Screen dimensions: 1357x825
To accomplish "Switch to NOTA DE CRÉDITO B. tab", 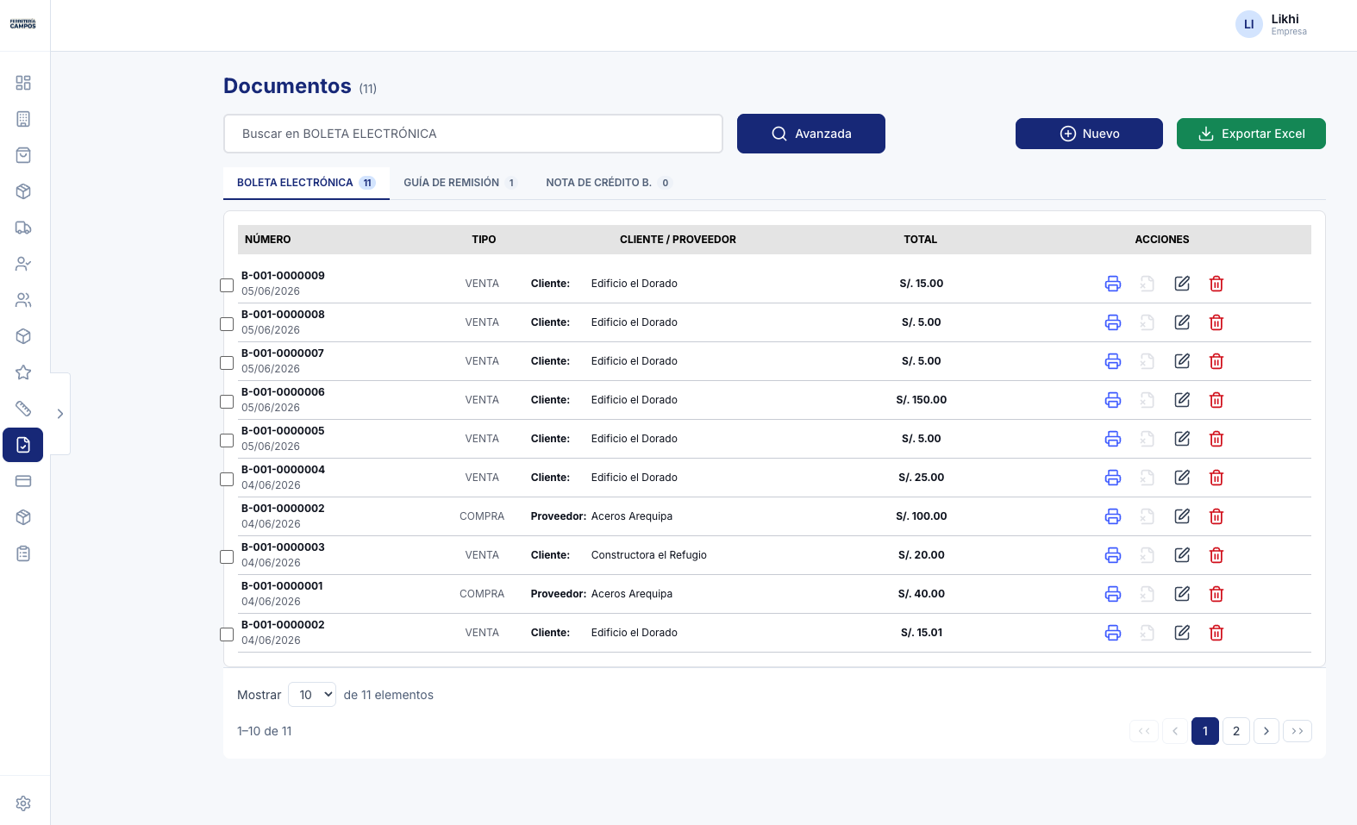I will 608,183.
